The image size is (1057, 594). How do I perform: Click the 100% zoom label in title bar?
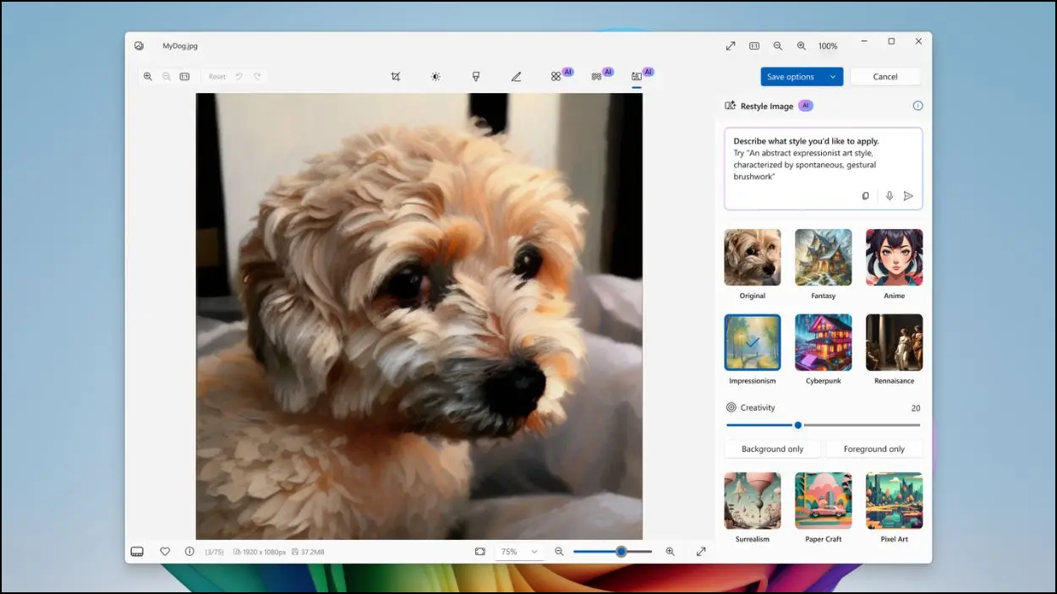tap(828, 46)
